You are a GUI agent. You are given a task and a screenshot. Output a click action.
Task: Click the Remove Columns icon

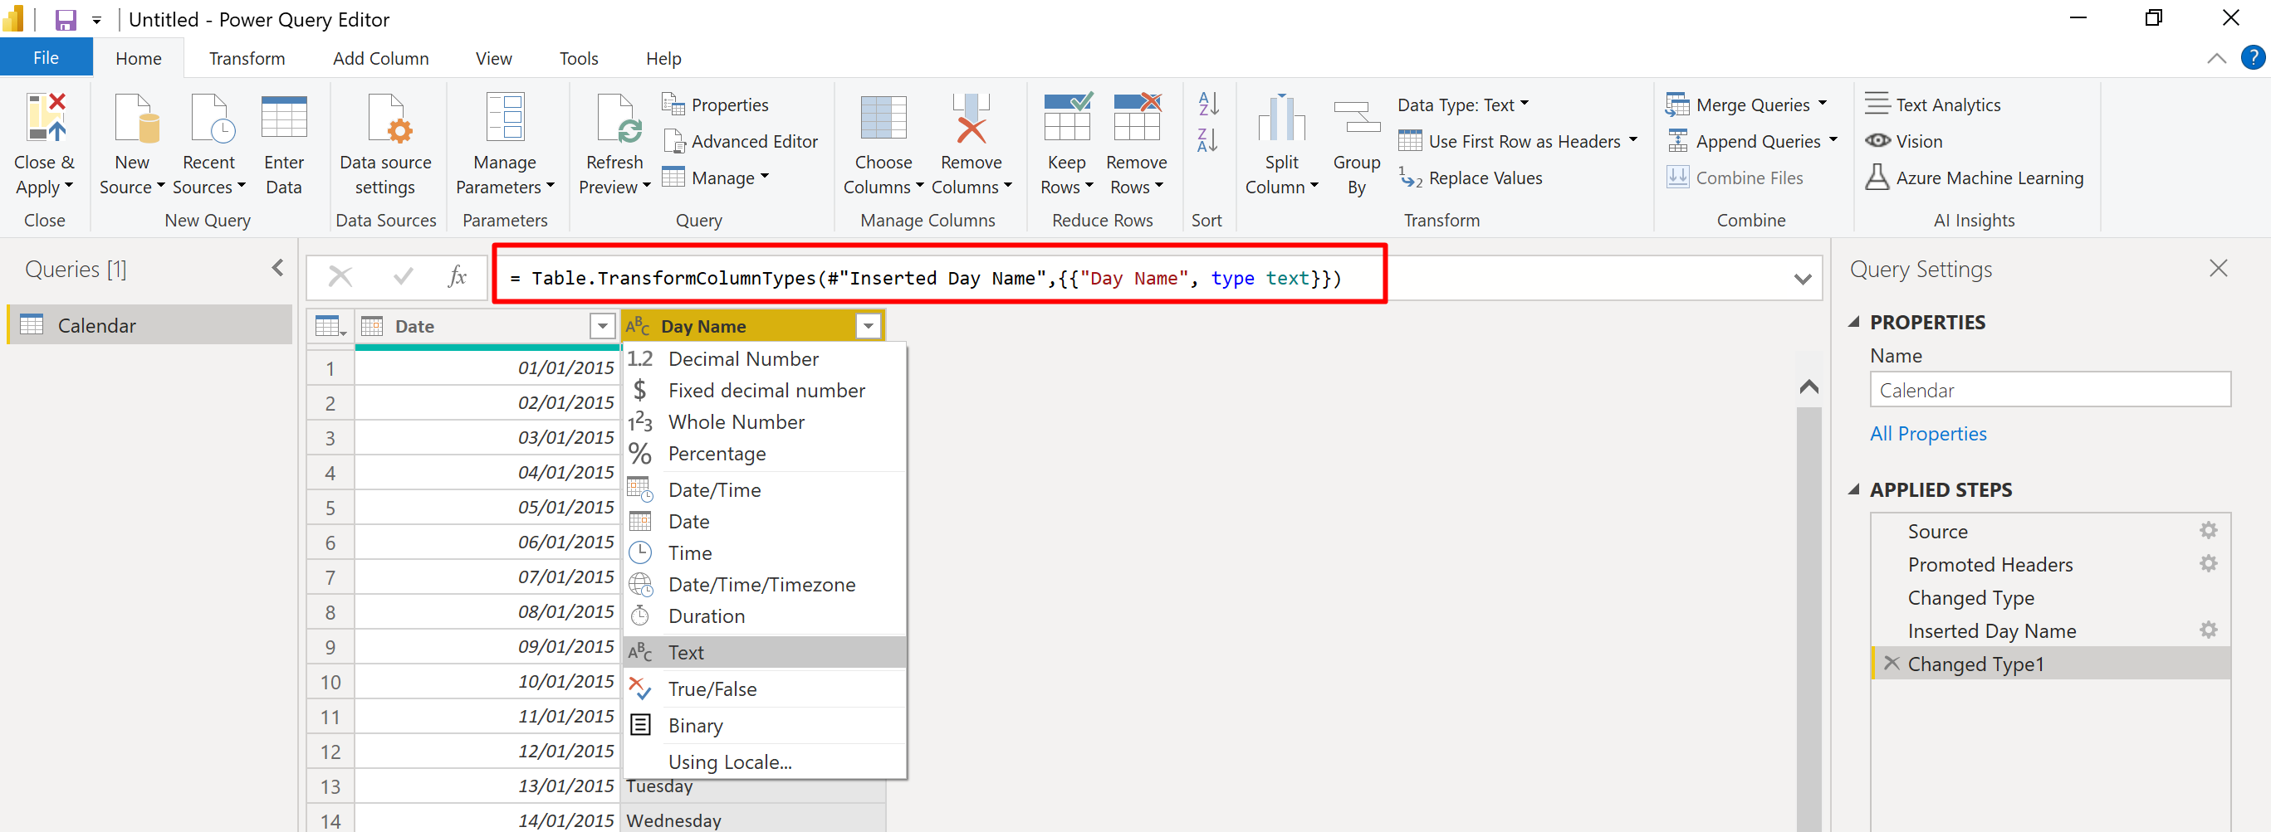pos(971,117)
